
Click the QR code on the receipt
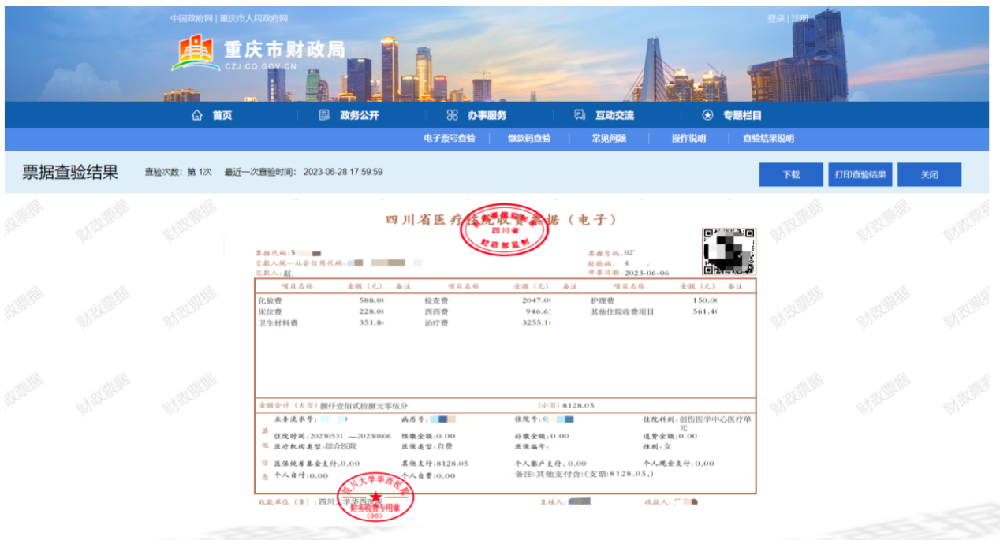729,251
